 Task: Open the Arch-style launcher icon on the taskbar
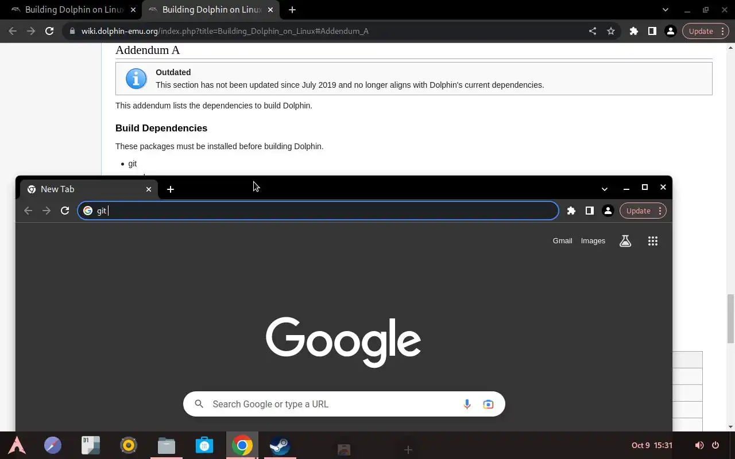(17, 446)
